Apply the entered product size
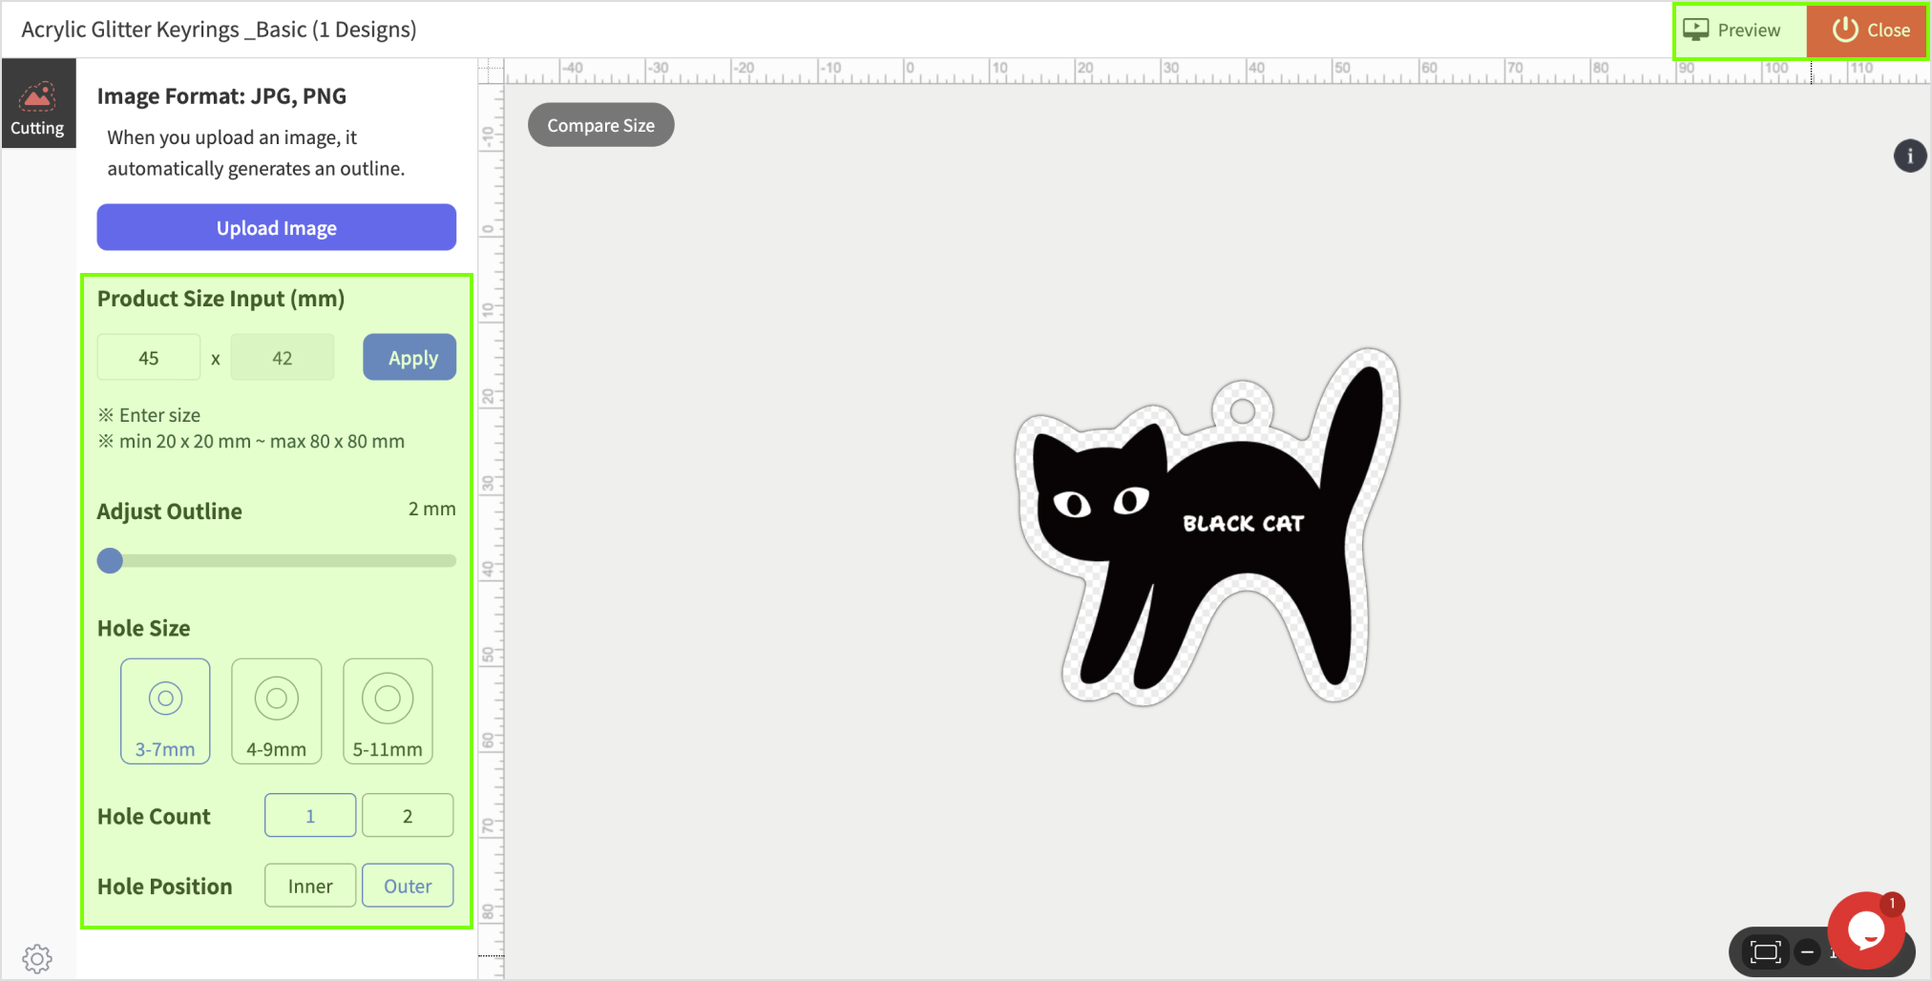 coord(409,358)
